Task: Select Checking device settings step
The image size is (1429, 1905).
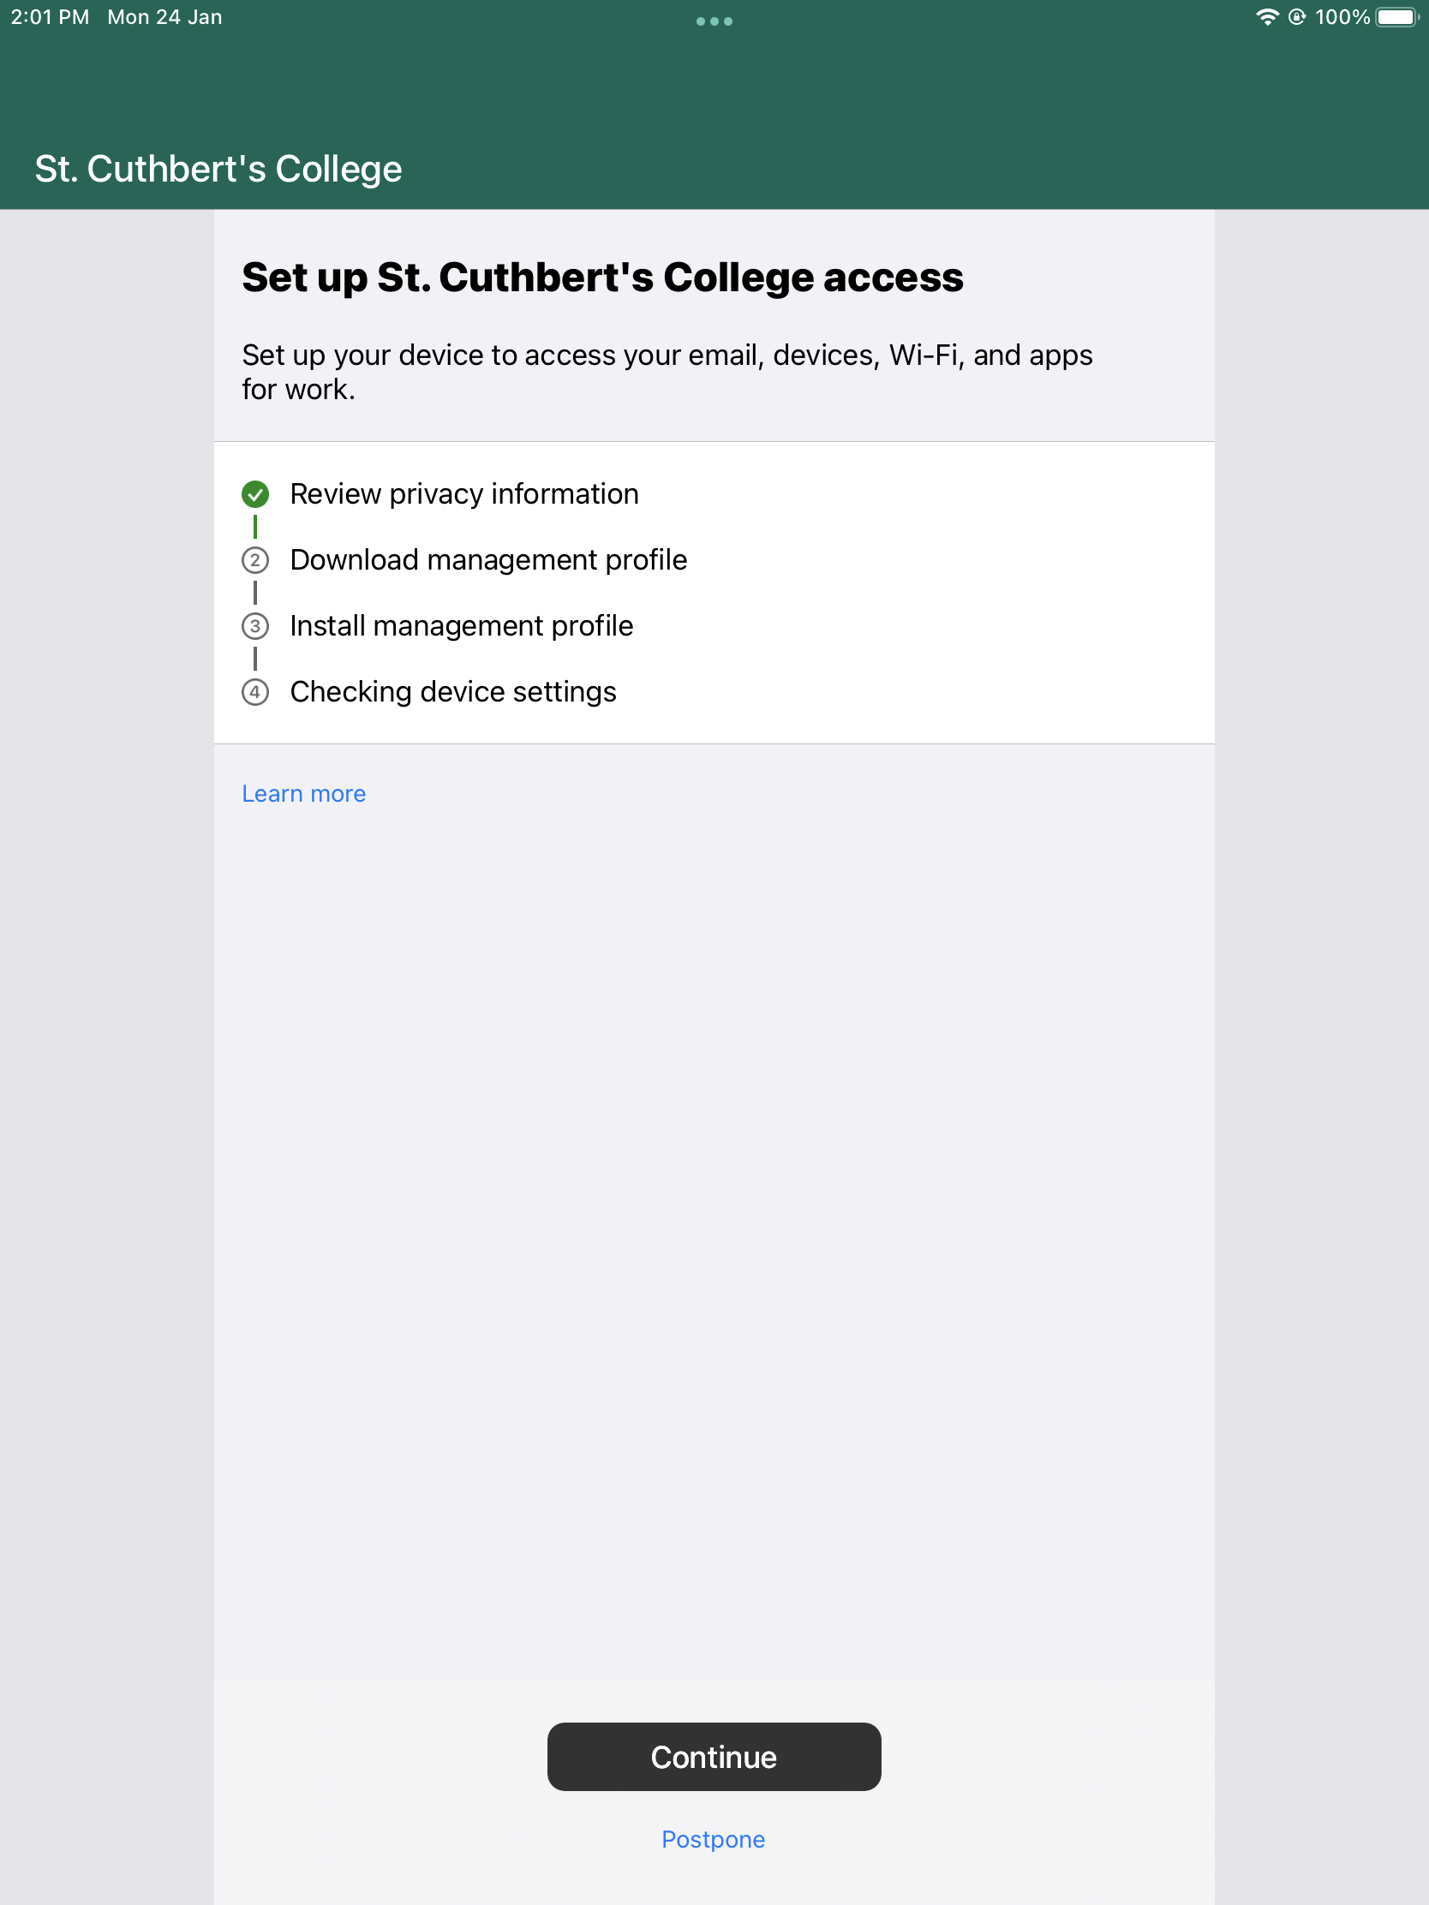Action: point(453,692)
